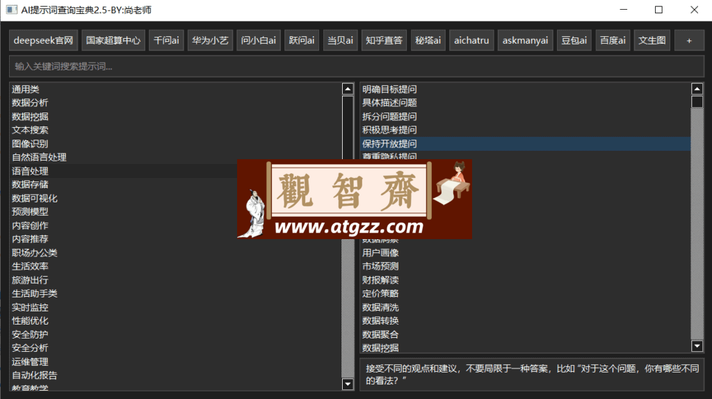Select the 图像识别 category
Screen dimensions: 712x399
[x=175, y=144]
